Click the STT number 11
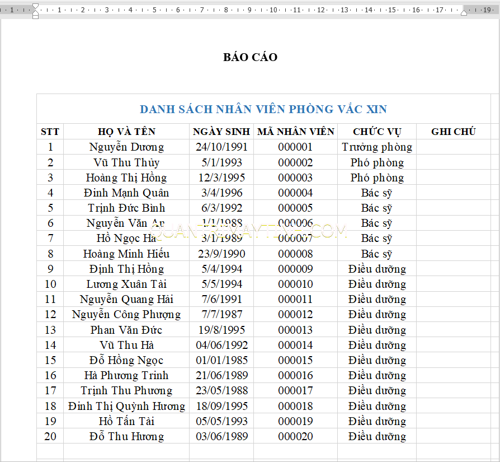Image resolution: width=500 pixels, height=462 pixels. pos(50,299)
